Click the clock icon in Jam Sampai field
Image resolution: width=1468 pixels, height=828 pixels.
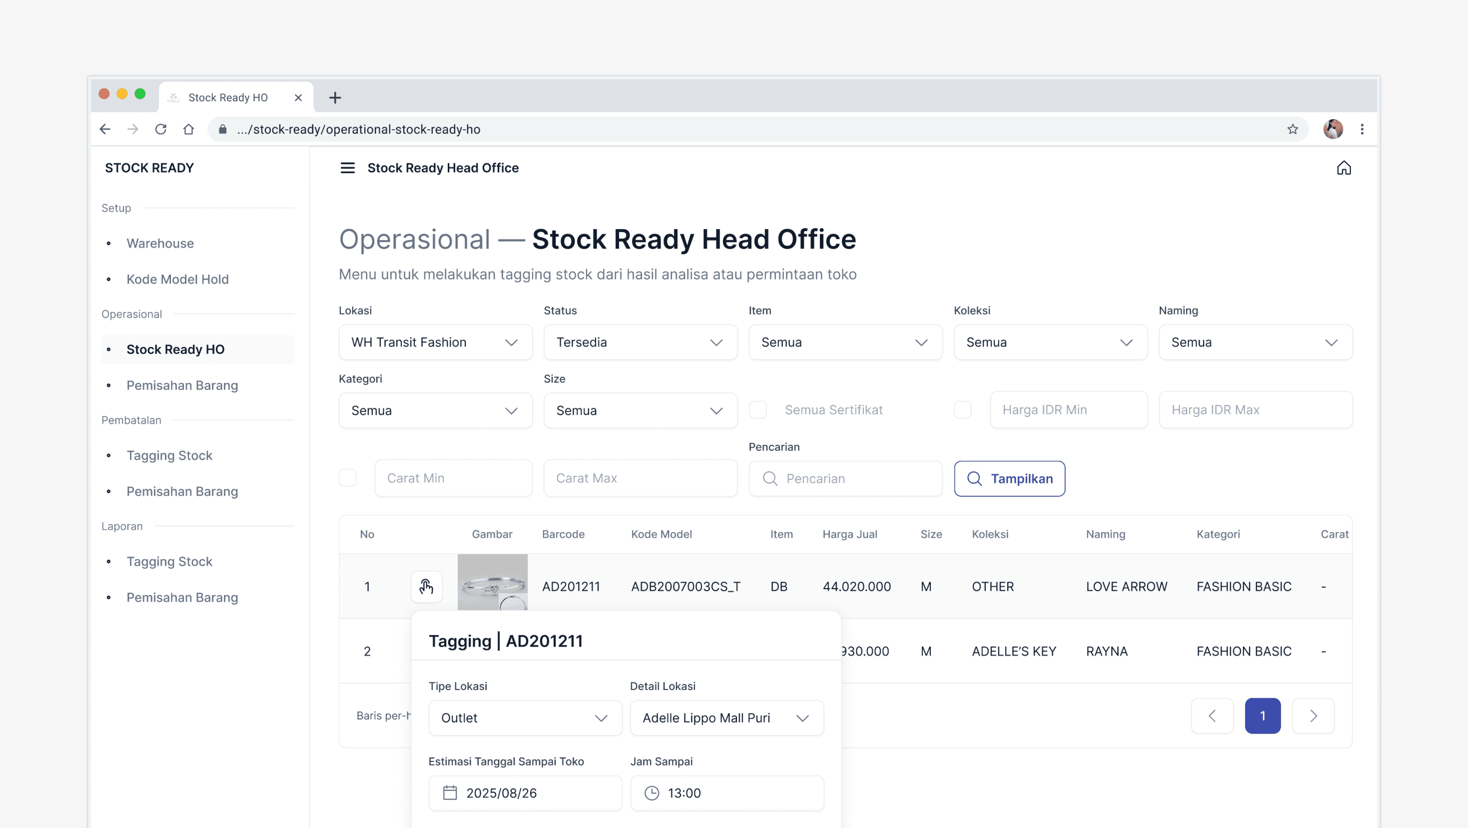pyautogui.click(x=651, y=793)
